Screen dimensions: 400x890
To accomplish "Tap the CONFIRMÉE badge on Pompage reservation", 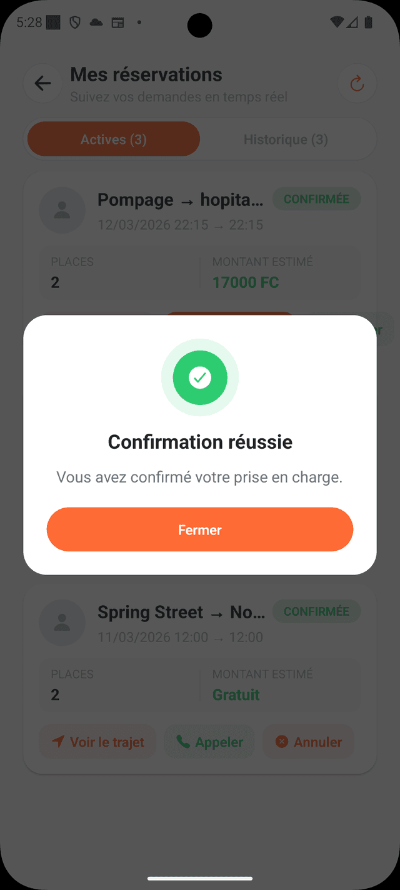I will click(x=316, y=199).
